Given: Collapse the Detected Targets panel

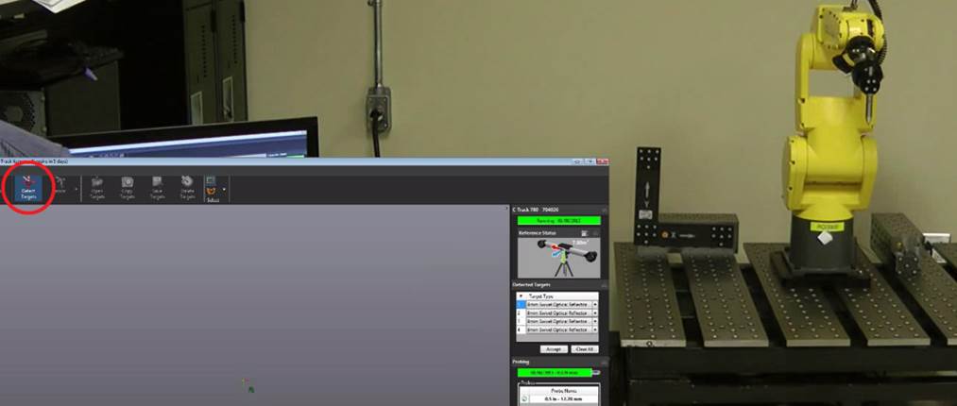Looking at the screenshot, I should pyautogui.click(x=604, y=285).
